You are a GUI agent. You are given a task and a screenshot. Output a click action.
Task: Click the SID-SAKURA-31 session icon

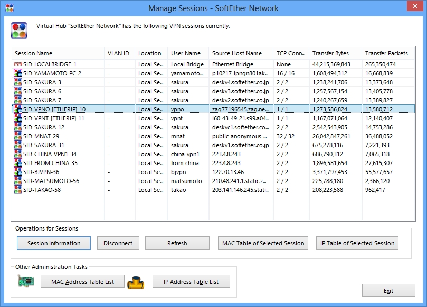click(18, 145)
